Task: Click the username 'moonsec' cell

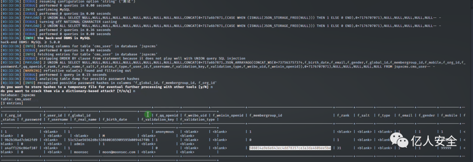Action: pyautogui.click(x=81, y=152)
